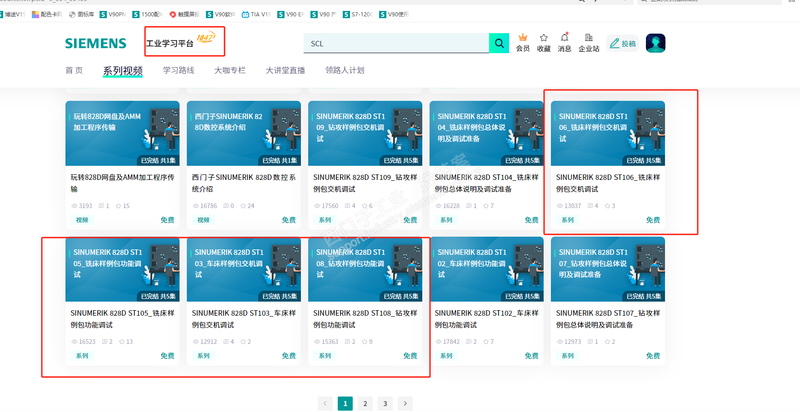Image resolution: width=800 pixels, height=412 pixels.
Task: Open thumbnail ST106 铣床样例包交机调试
Action: 608,133
